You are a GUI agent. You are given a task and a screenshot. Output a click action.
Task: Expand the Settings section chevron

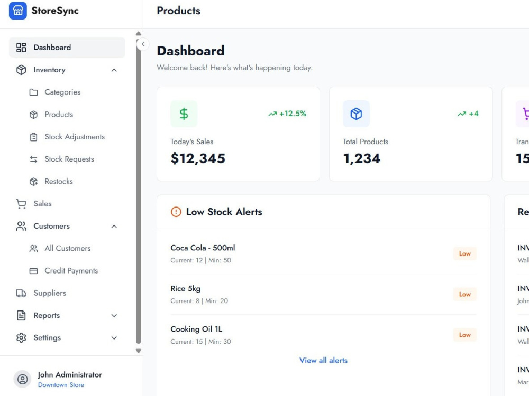114,338
